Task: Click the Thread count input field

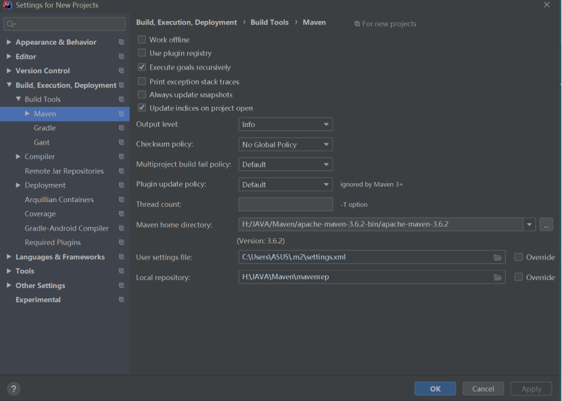Action: pos(285,204)
